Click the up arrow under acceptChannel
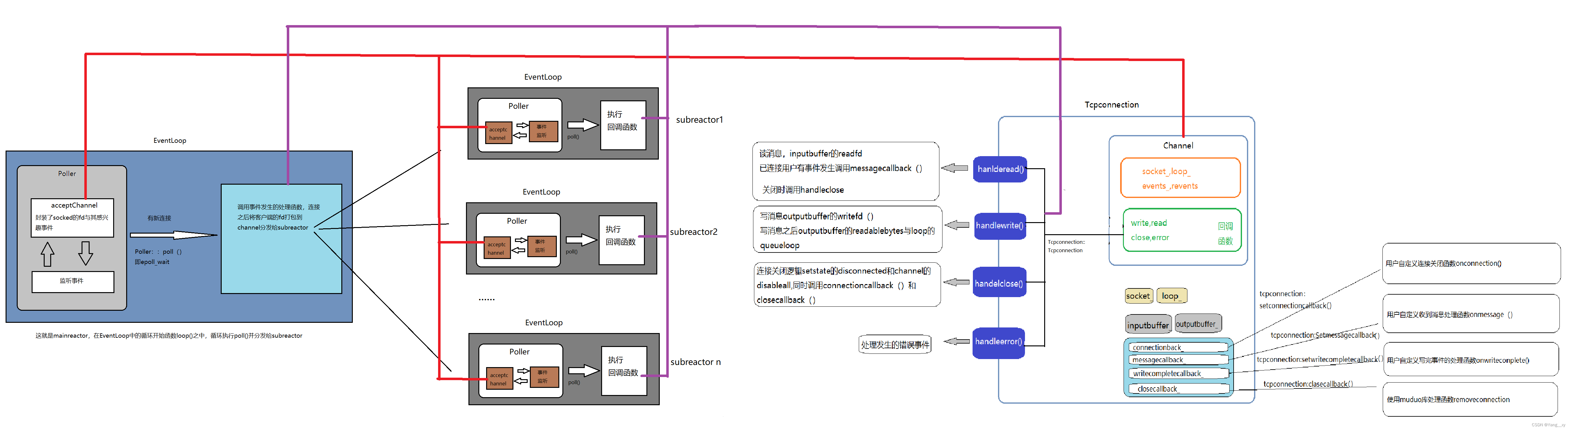This screenshot has height=430, width=1570. (x=47, y=255)
